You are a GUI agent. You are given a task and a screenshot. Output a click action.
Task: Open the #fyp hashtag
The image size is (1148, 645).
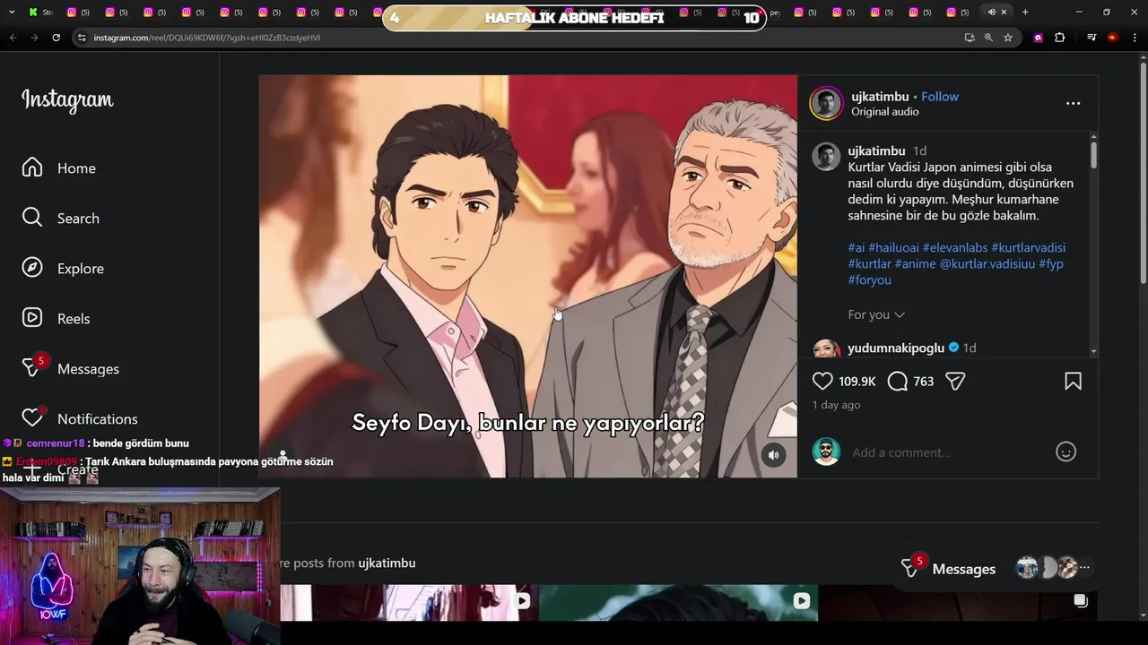pos(1051,264)
